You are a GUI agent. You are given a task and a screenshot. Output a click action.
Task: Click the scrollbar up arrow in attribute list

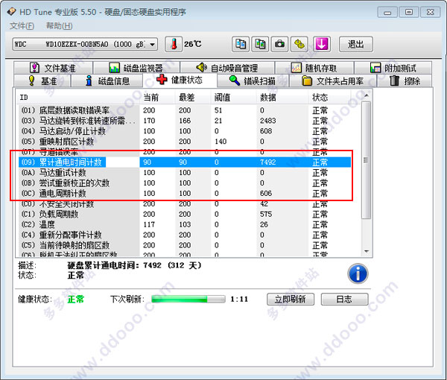click(367, 95)
